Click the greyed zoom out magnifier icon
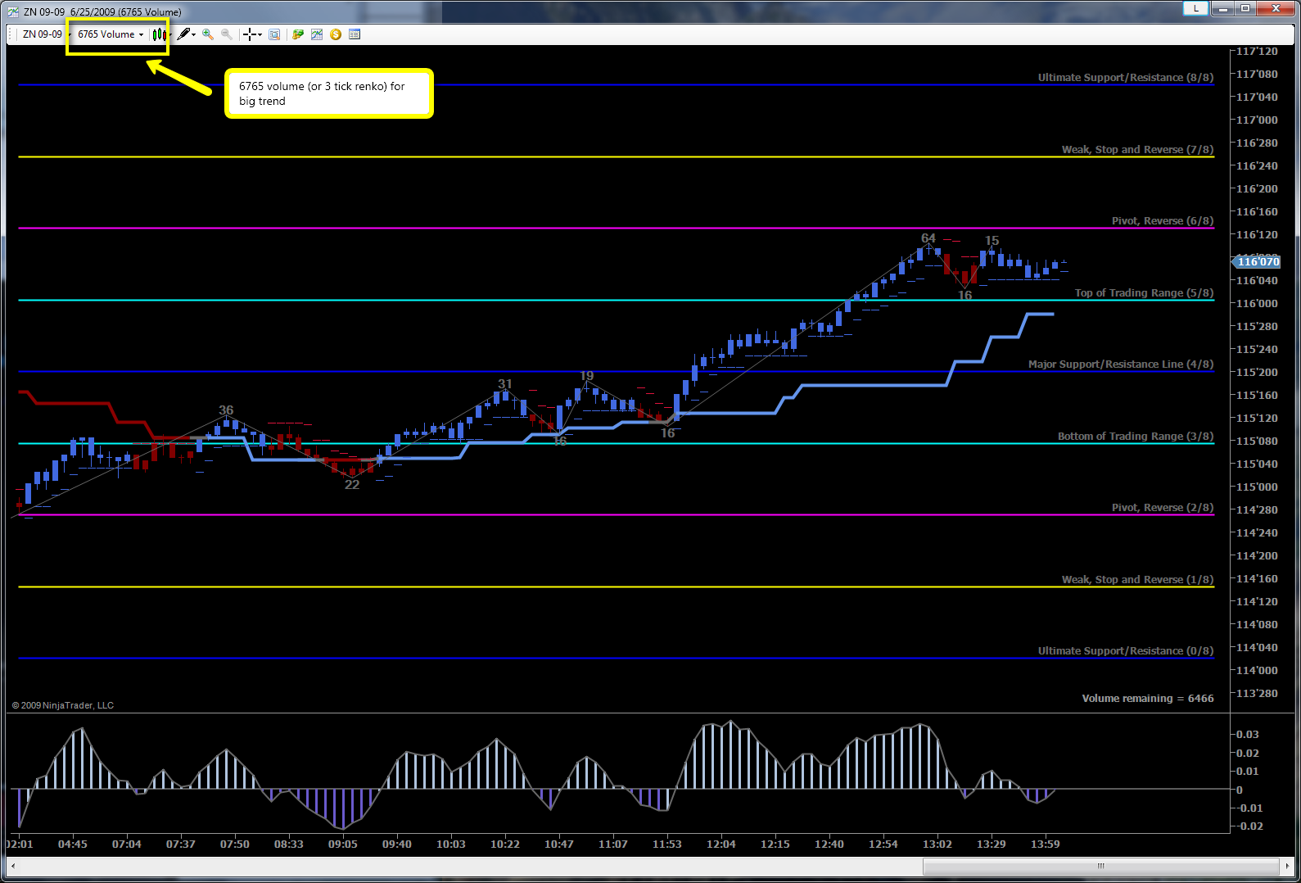Screen dimensions: 1301x883 click(227, 34)
